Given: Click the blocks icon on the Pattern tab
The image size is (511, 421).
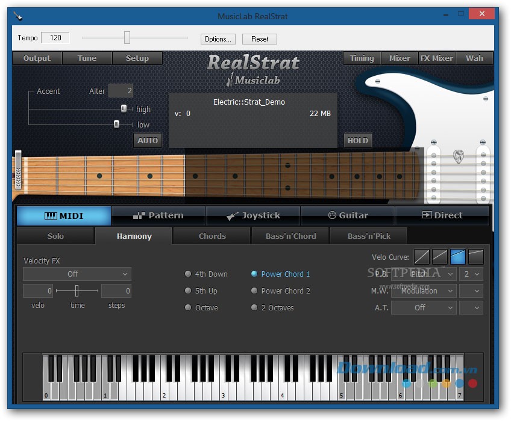Looking at the screenshot, I should click(x=138, y=215).
